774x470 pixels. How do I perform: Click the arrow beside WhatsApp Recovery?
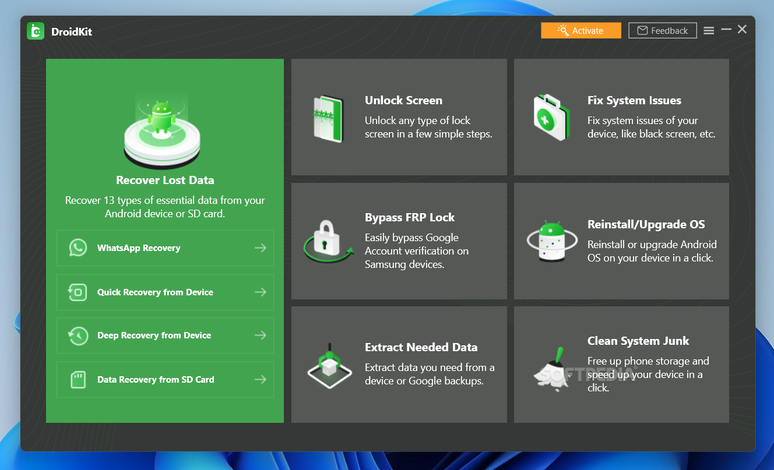pyautogui.click(x=261, y=248)
